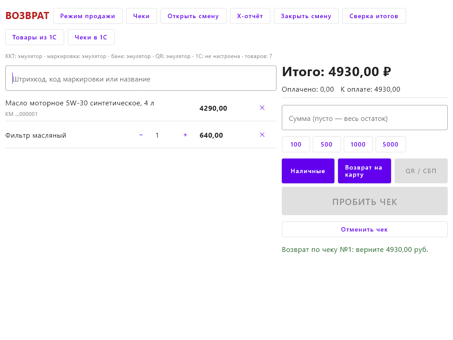Click the ВОЗВРАТ mode heading

(x=27, y=15)
